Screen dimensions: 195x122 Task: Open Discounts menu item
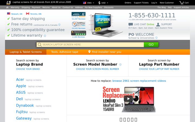[x=109, y=8]
